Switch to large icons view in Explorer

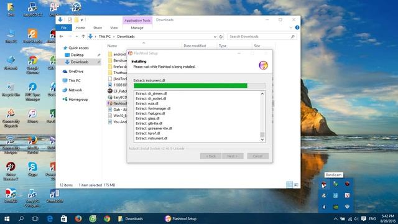(296, 185)
